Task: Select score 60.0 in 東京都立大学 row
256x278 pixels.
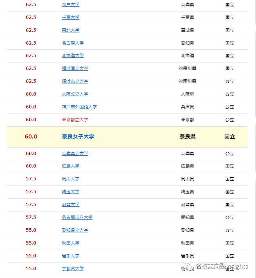Action: click(x=31, y=120)
